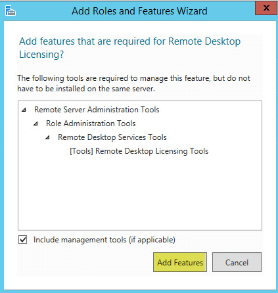The height and width of the screenshot is (293, 278).
Task: Select the Remote Desktop Licensing Tools entry
Action: coord(139,151)
